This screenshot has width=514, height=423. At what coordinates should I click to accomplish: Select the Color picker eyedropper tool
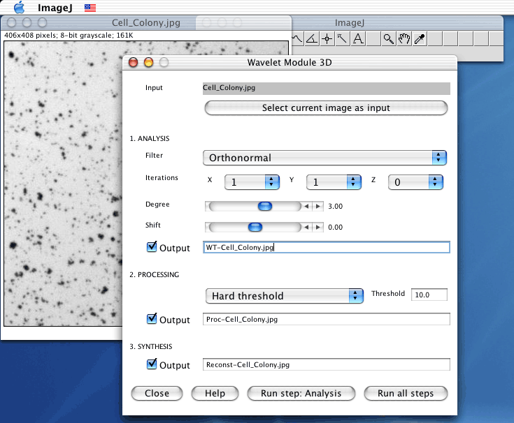420,39
